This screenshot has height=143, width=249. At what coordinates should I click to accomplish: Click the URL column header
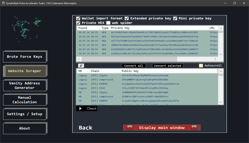pyautogui.click(x=213, y=28)
